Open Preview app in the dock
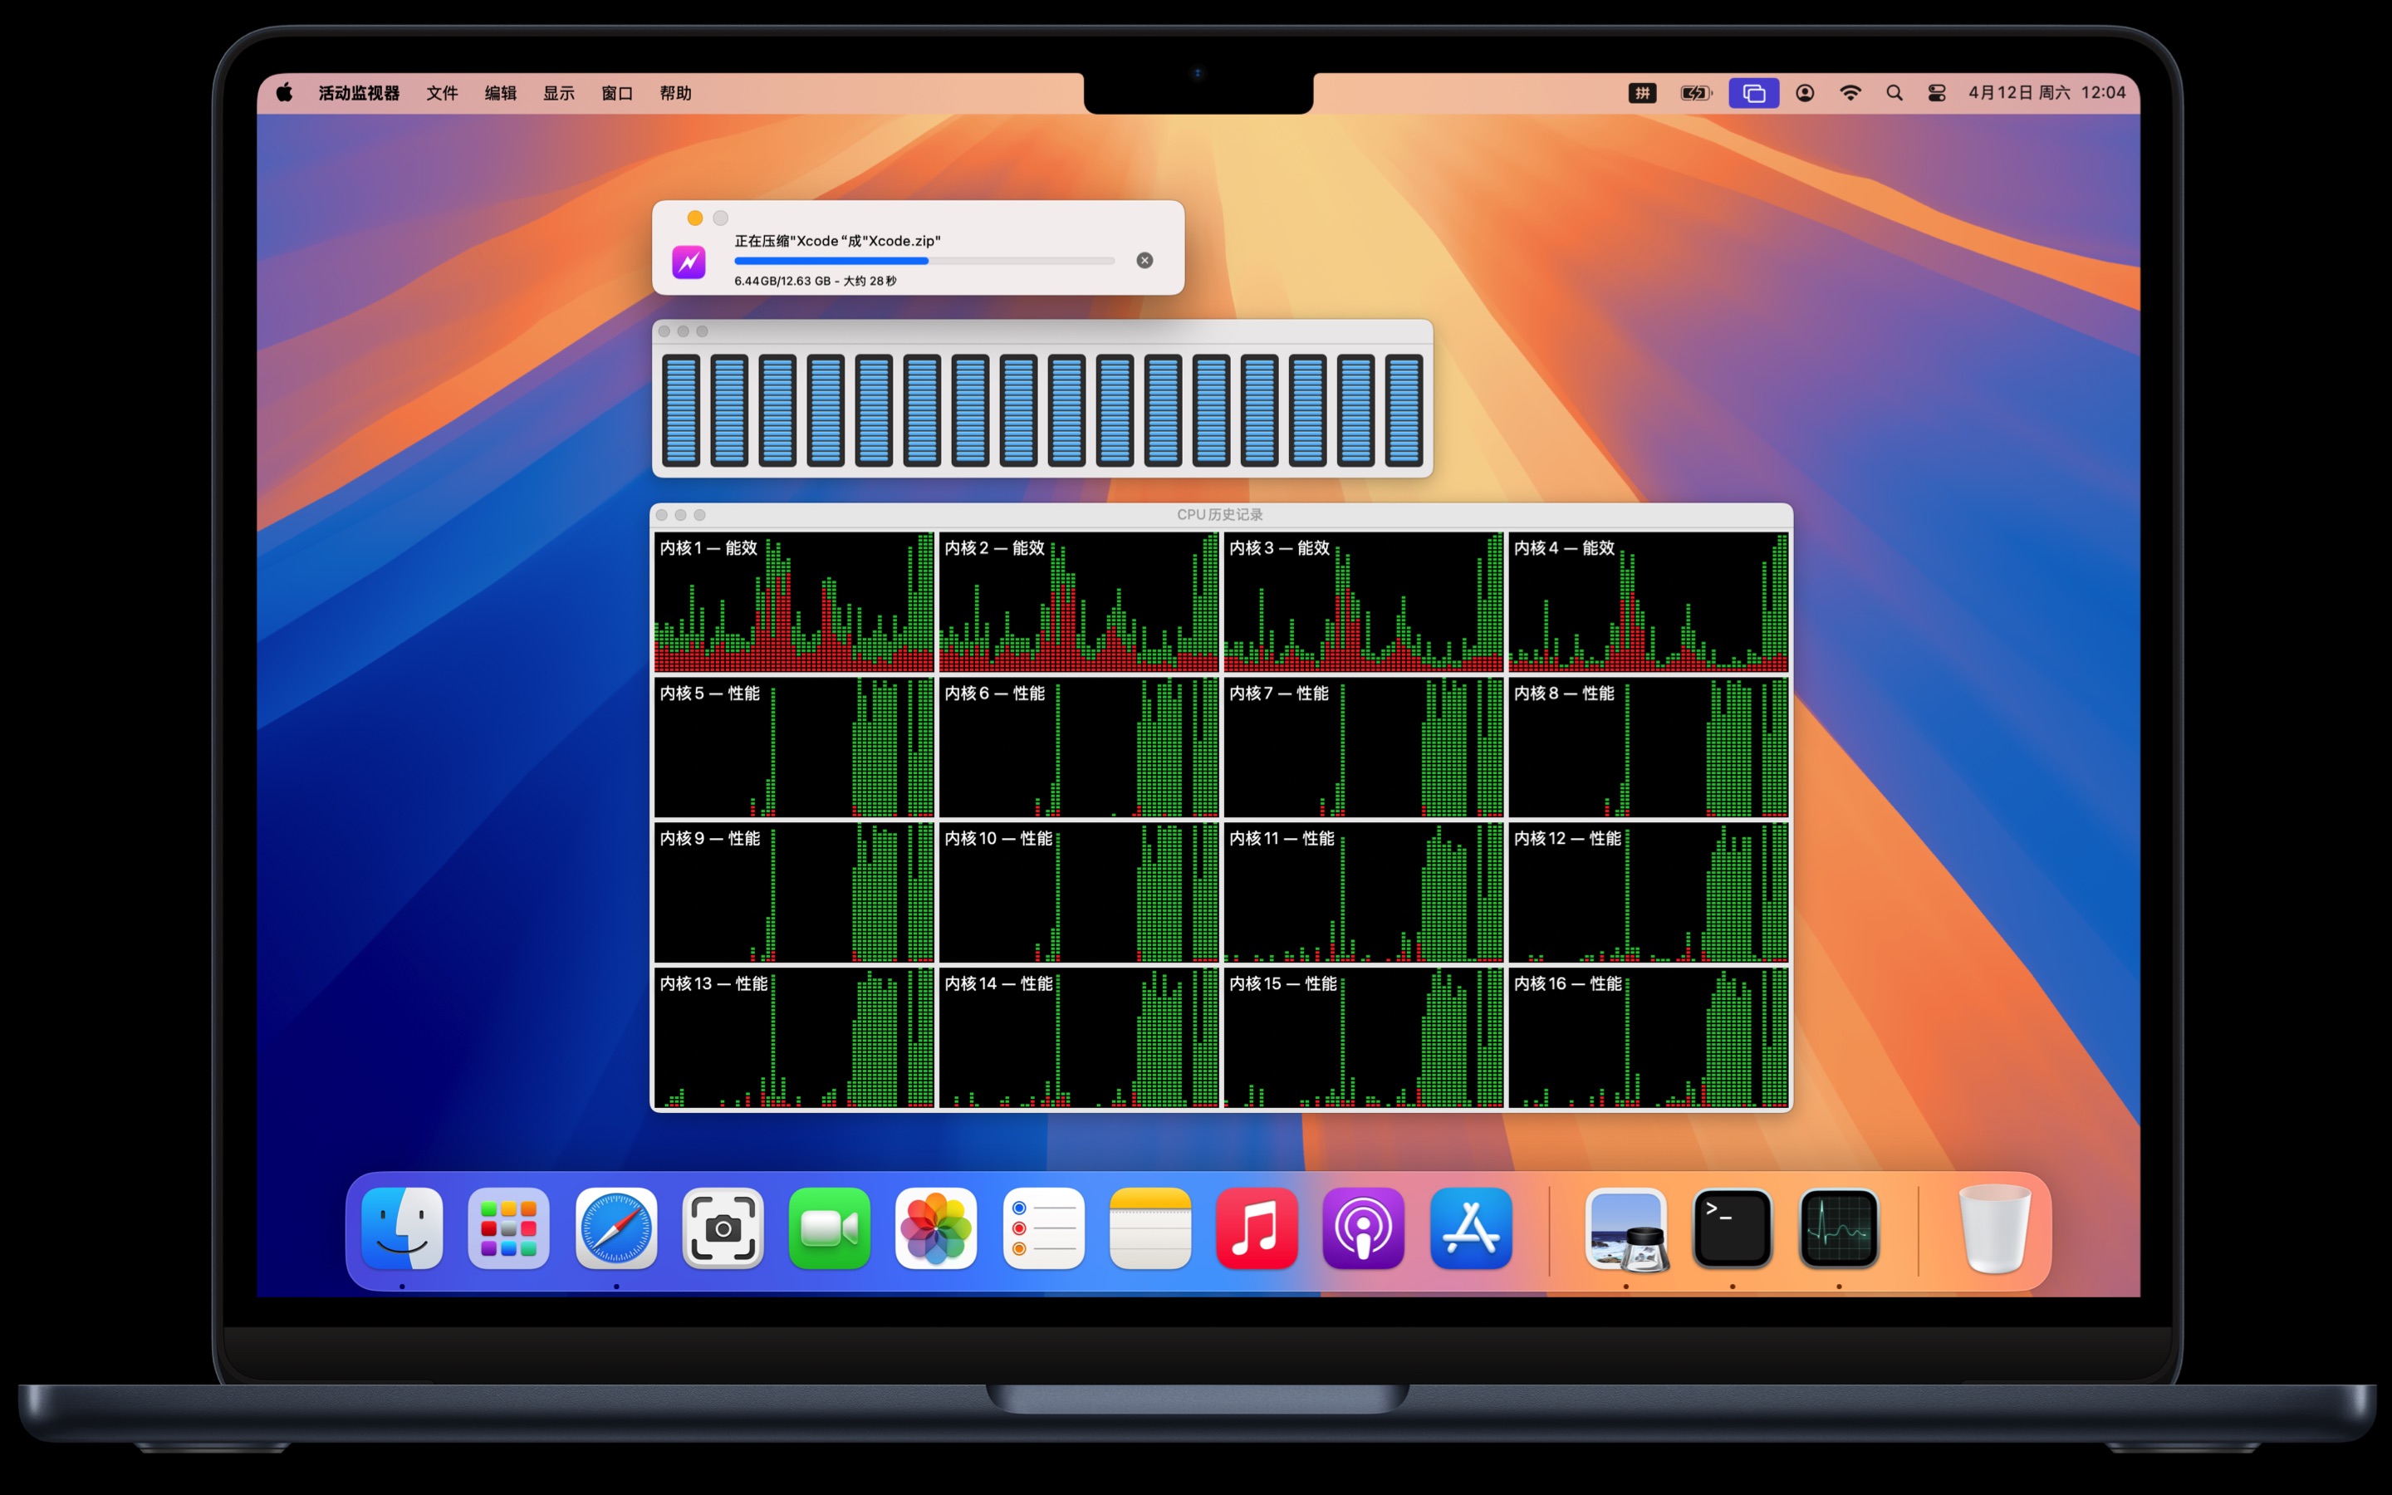Viewport: 2392px width, 1495px height. pyautogui.click(x=1626, y=1228)
